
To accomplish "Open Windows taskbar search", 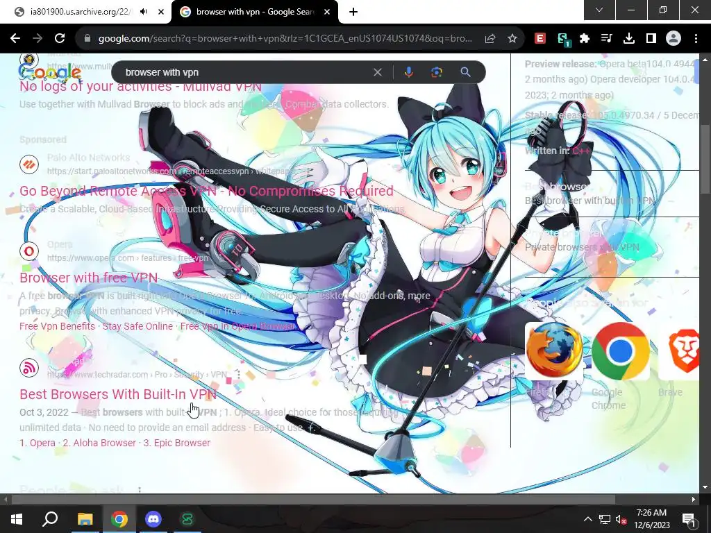I will (50, 519).
